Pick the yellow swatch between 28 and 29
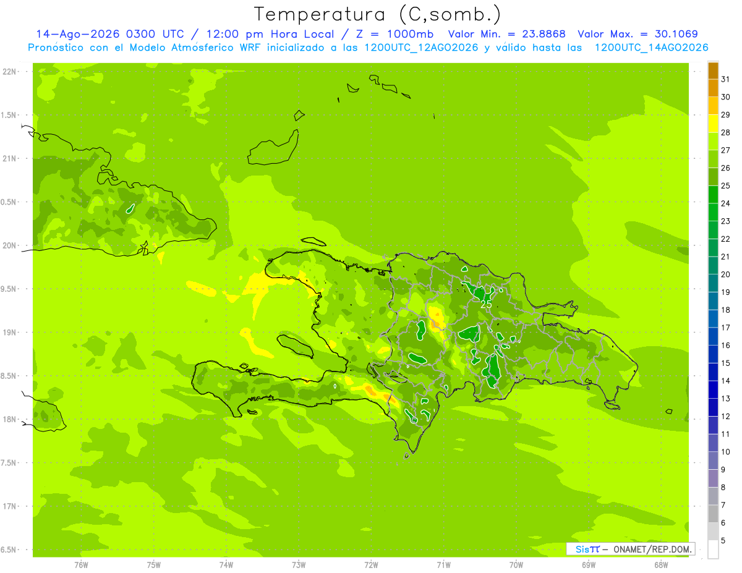 tap(713, 124)
